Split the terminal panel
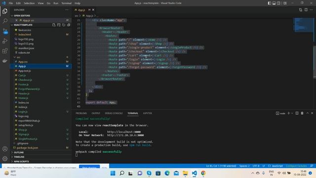The width and height of the screenshot is (316, 178). [x=297, y=113]
